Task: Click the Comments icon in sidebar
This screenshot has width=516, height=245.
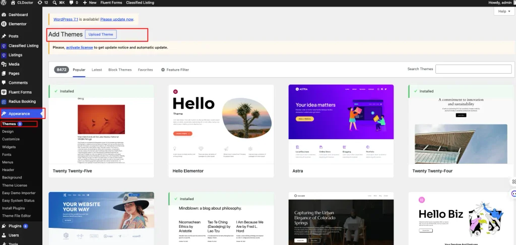Action: point(4,83)
